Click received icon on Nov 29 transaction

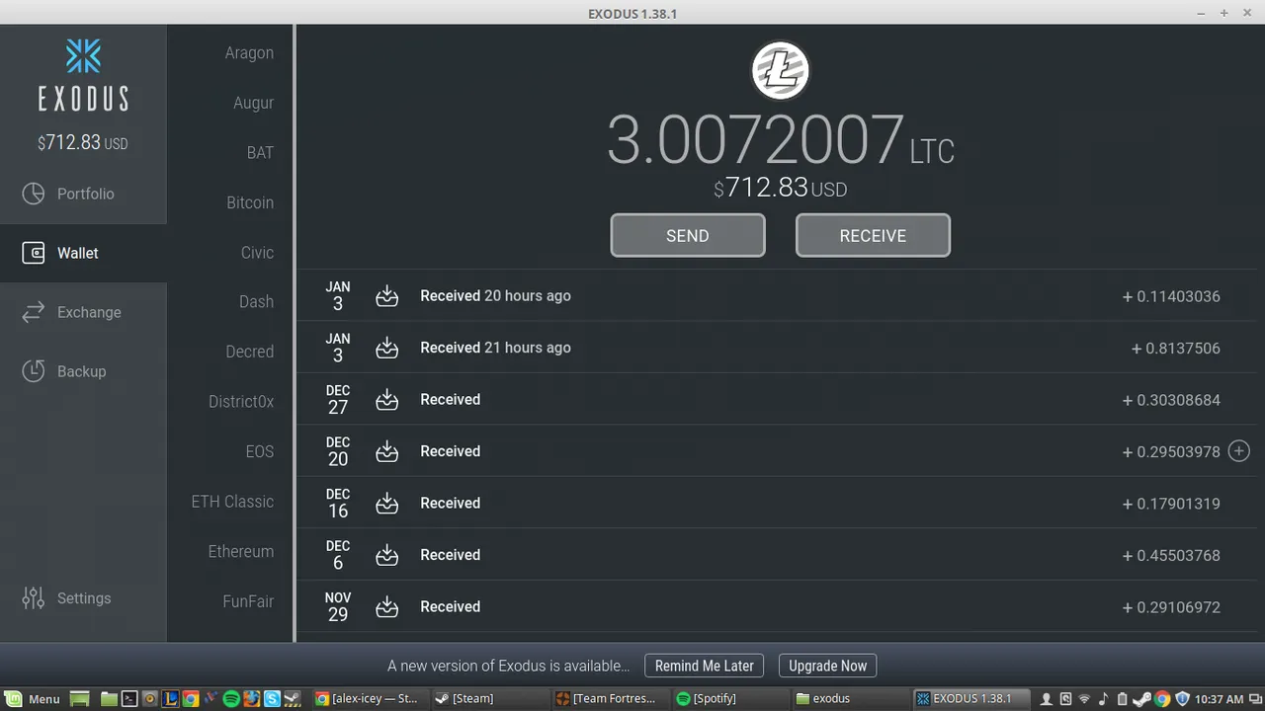pos(387,607)
